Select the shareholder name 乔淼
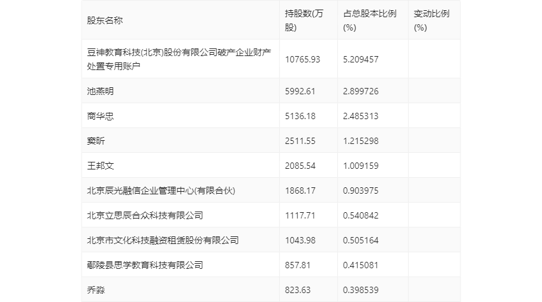This screenshot has height=302, width=542. [x=96, y=291]
